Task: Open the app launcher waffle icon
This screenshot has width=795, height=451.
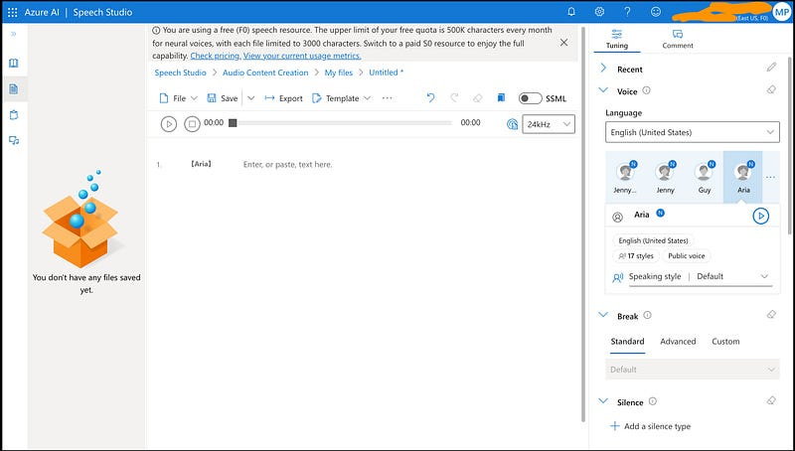Action: tap(13, 12)
